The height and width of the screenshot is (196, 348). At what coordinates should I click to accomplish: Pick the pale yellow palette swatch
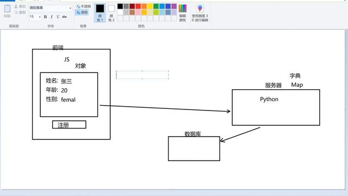(x=150, y=12)
